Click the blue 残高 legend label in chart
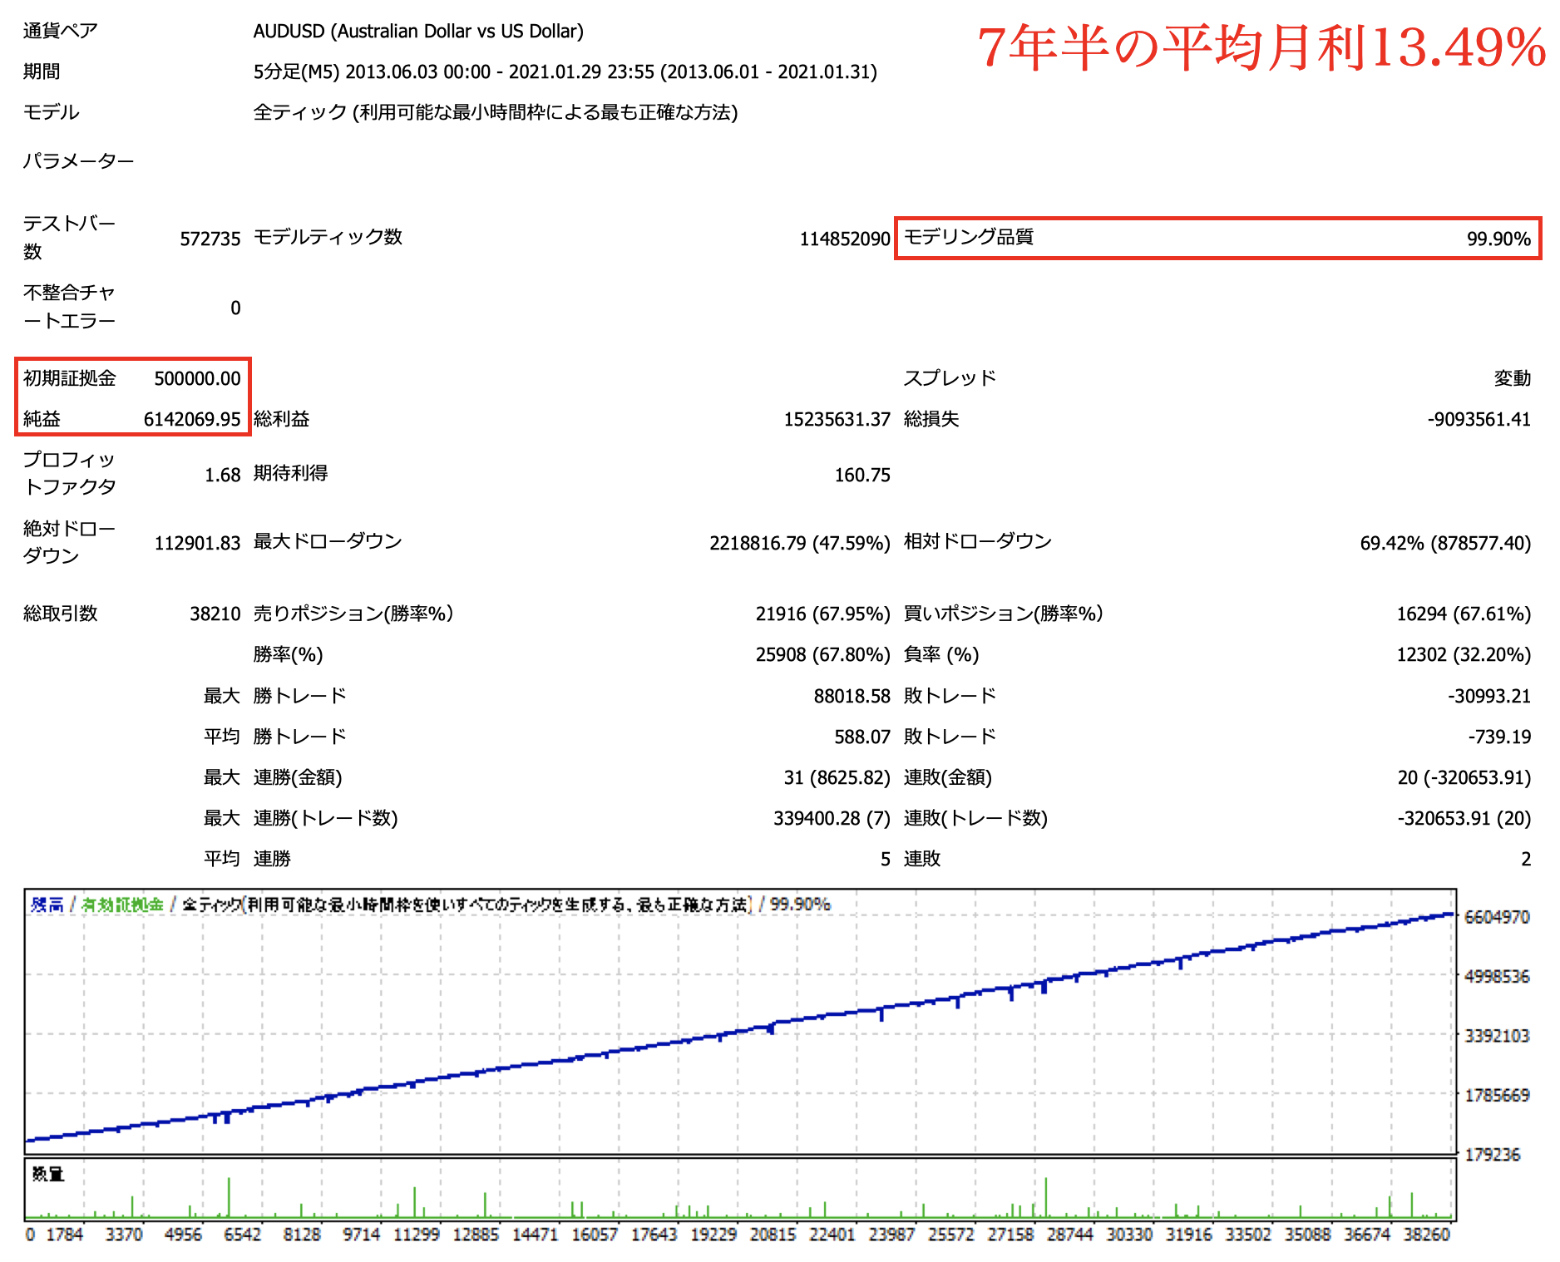Image resolution: width=1560 pixels, height=1262 pixels. pos(47,905)
